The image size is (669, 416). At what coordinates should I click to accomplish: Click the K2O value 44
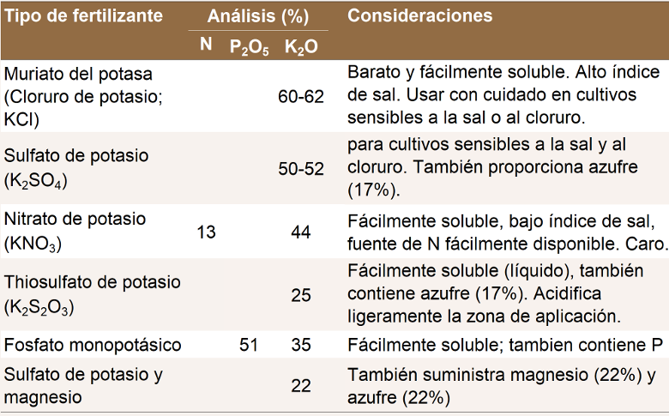pyautogui.click(x=301, y=232)
